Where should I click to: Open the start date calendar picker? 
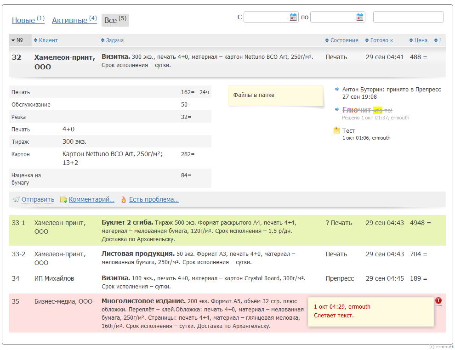click(293, 17)
